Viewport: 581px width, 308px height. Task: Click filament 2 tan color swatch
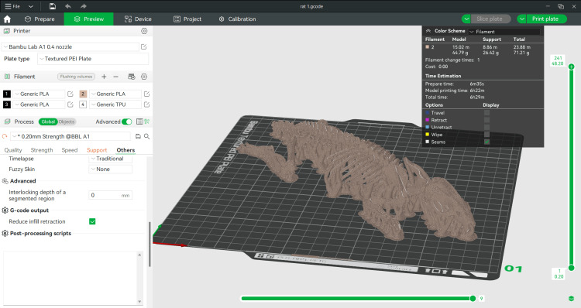click(83, 94)
